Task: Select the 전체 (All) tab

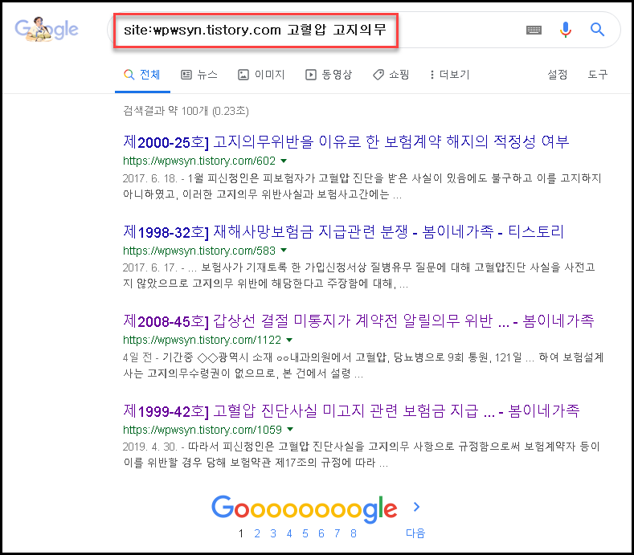Action: click(x=142, y=75)
